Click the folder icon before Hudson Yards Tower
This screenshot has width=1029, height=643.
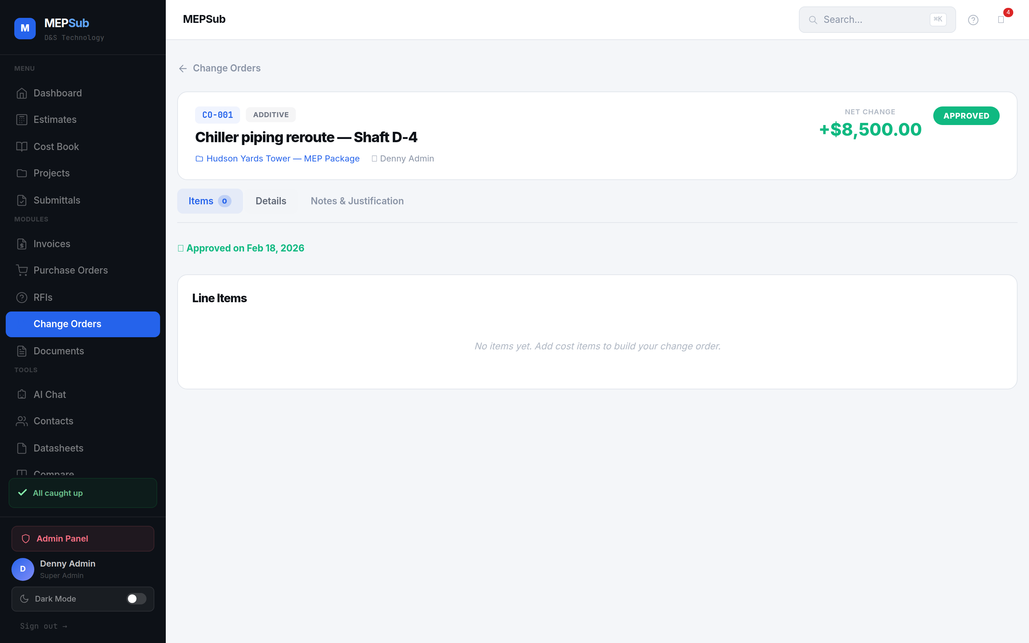(199, 159)
